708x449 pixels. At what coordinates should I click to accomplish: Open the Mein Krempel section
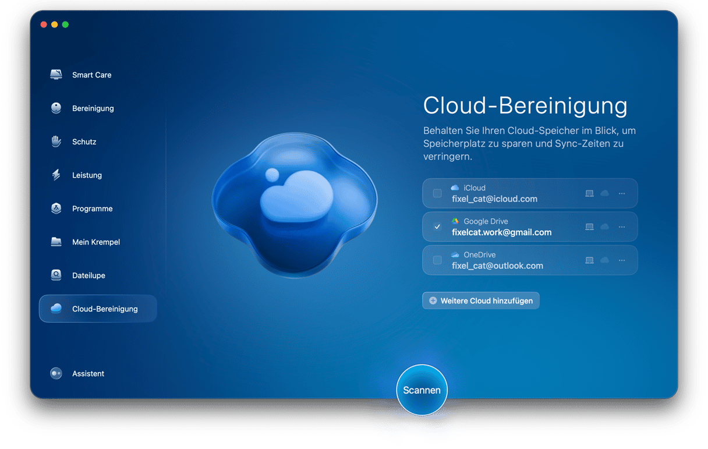(x=95, y=242)
